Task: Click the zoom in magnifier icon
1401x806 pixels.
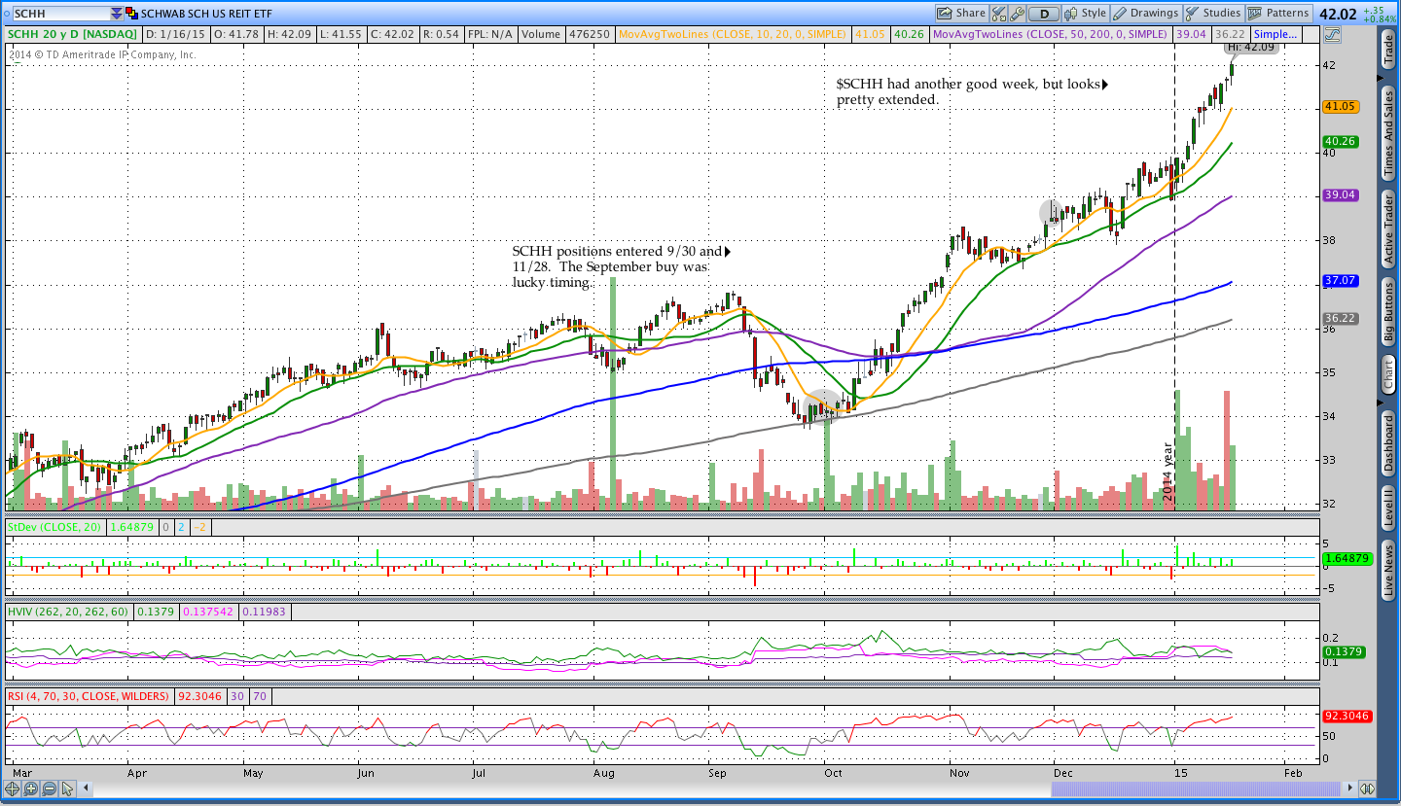Action: tap(31, 788)
